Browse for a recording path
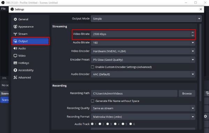The width and height of the screenshot is (209, 133). tap(187, 94)
